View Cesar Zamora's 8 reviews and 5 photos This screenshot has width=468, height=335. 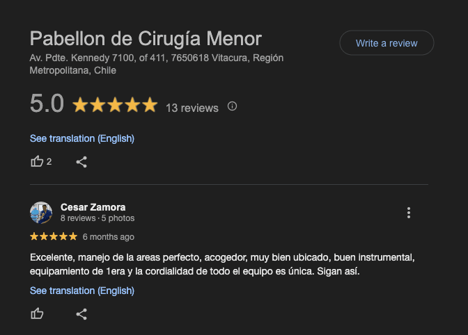click(x=97, y=218)
